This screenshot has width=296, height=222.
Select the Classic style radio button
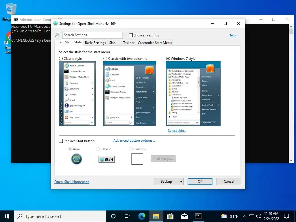(x=61, y=59)
